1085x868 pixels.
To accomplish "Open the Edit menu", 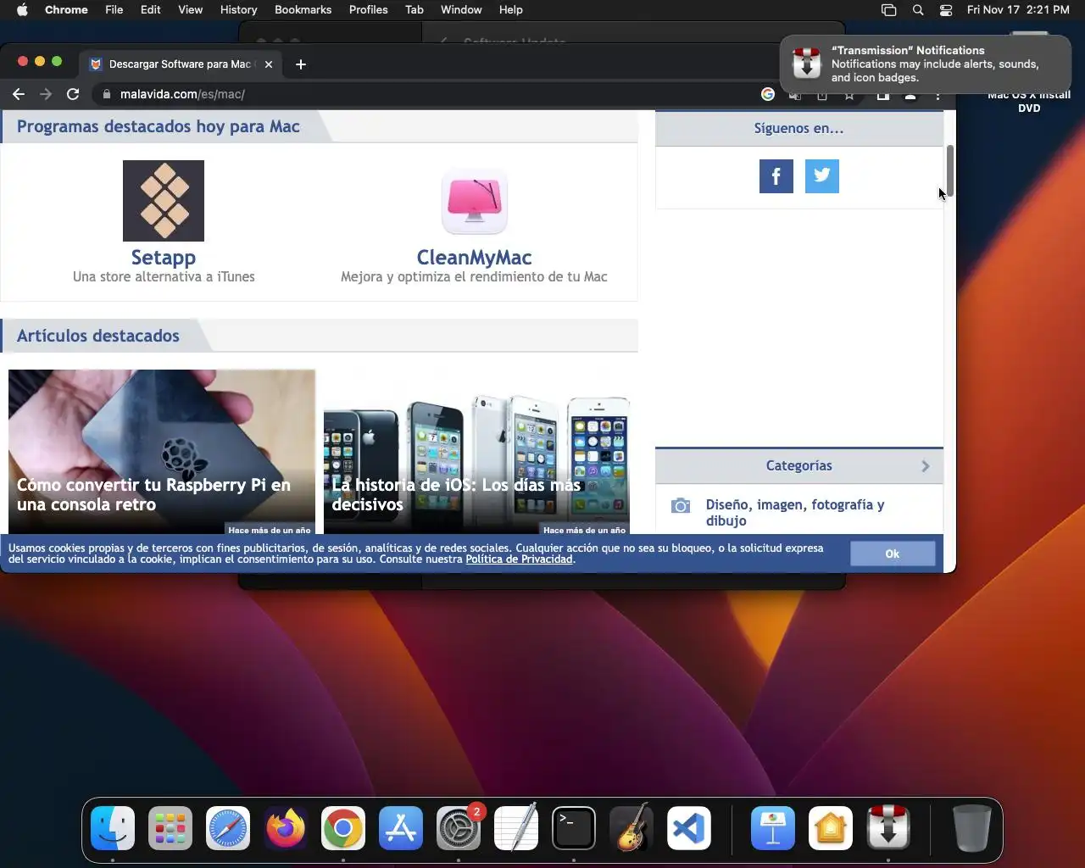I will pyautogui.click(x=151, y=9).
